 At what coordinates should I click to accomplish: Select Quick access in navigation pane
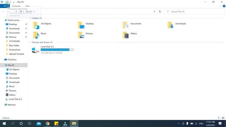[x=13, y=20]
